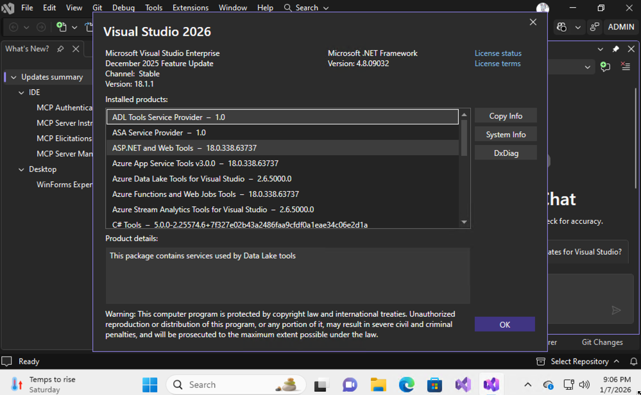641x395 pixels.
Task: Click the clear chat threads icon
Action: click(626, 67)
